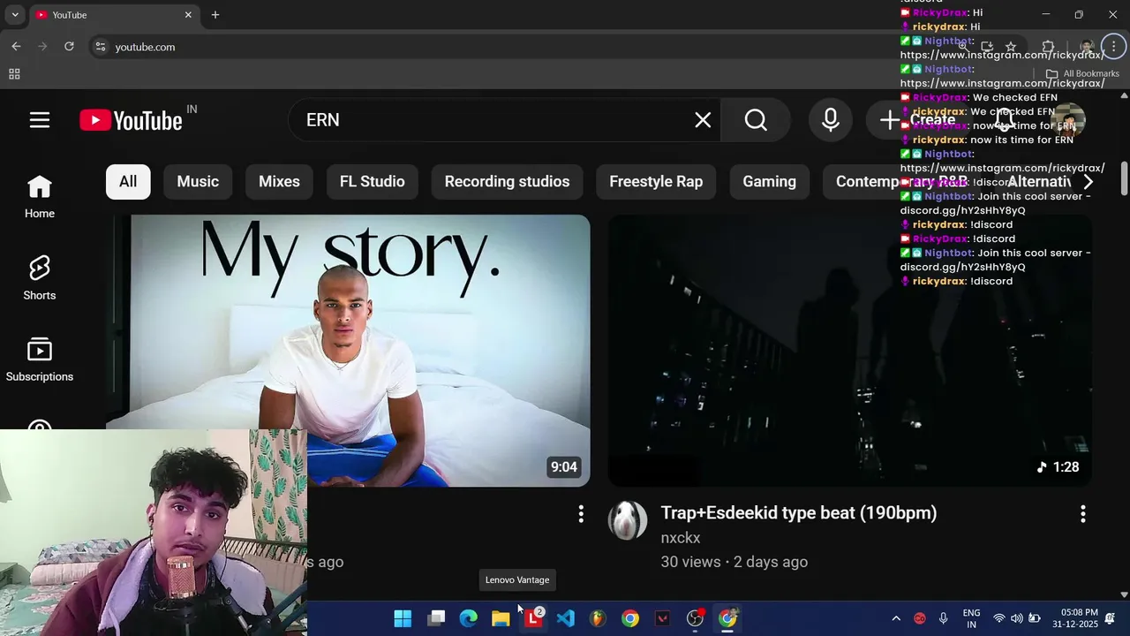Open Visual Studio Code from taskbar
The image size is (1130, 636).
click(566, 618)
